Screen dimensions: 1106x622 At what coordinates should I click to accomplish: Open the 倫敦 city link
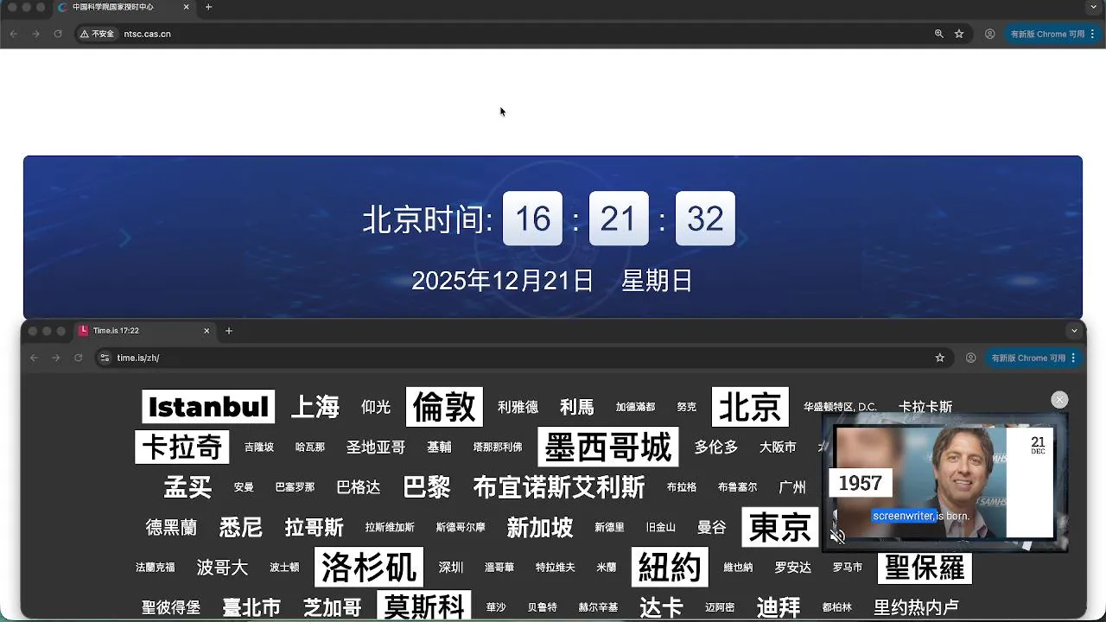444,407
